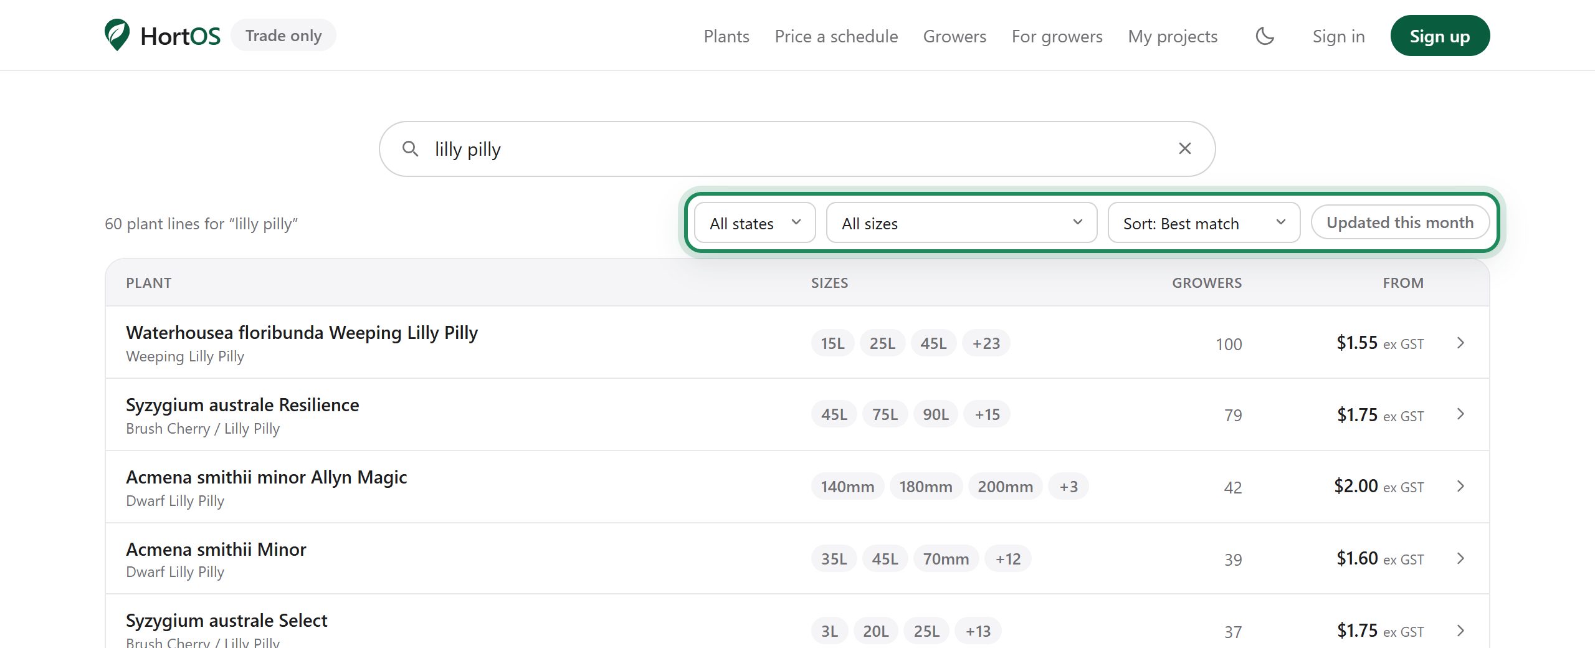Open For growers nav item
This screenshot has height=648, width=1595.
[1057, 36]
